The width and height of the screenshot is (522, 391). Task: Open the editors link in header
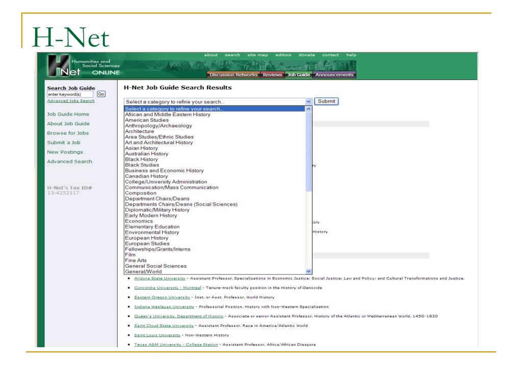click(x=283, y=55)
